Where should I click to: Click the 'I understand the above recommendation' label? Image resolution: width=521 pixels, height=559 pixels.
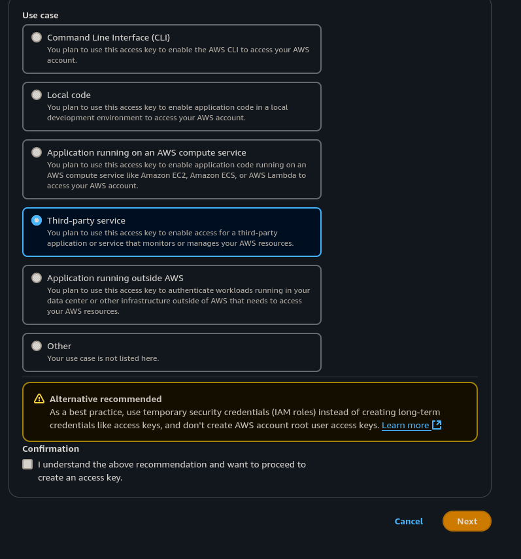tap(171, 465)
